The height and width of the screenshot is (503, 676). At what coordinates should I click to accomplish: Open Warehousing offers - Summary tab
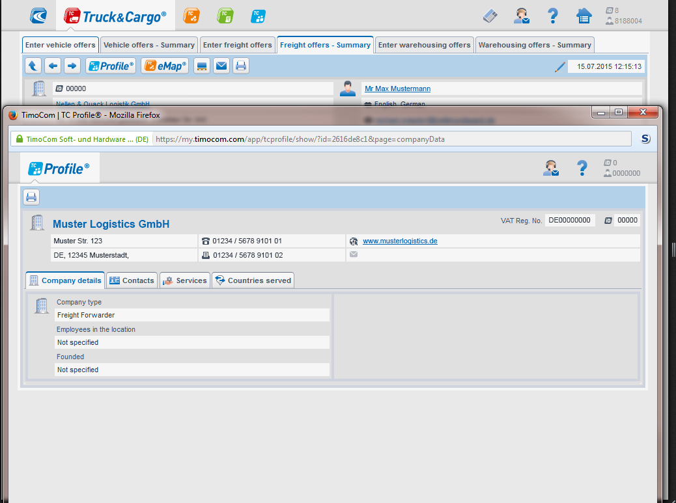(535, 45)
